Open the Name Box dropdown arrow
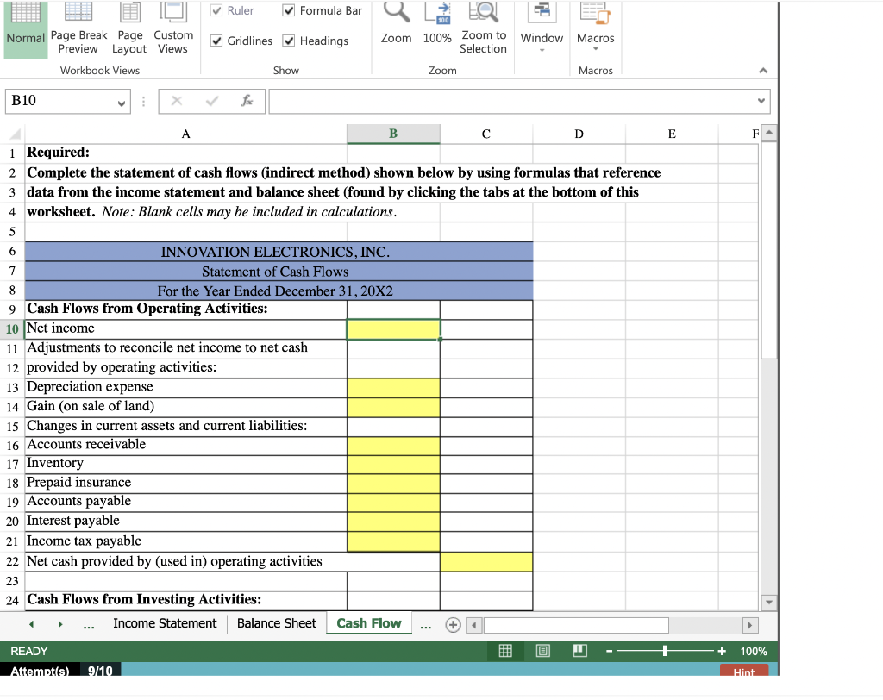This screenshot has width=883, height=700. click(x=121, y=103)
